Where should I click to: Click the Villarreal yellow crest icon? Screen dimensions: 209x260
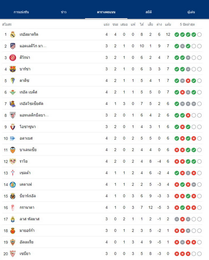click(x=13, y=196)
